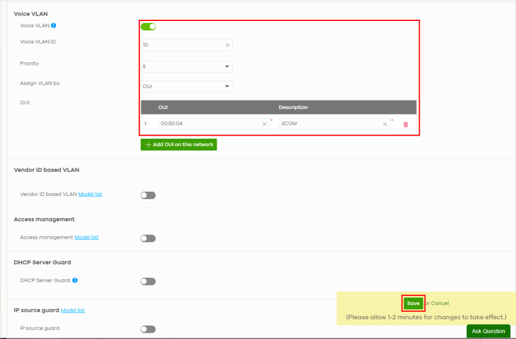Toggle IP source guard on
The image size is (516, 339).
[x=148, y=329]
